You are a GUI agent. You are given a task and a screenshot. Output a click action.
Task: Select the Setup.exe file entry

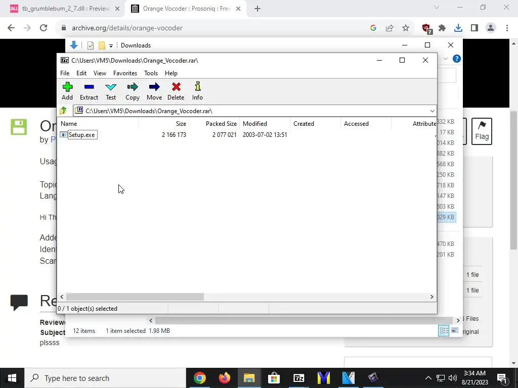pos(81,134)
